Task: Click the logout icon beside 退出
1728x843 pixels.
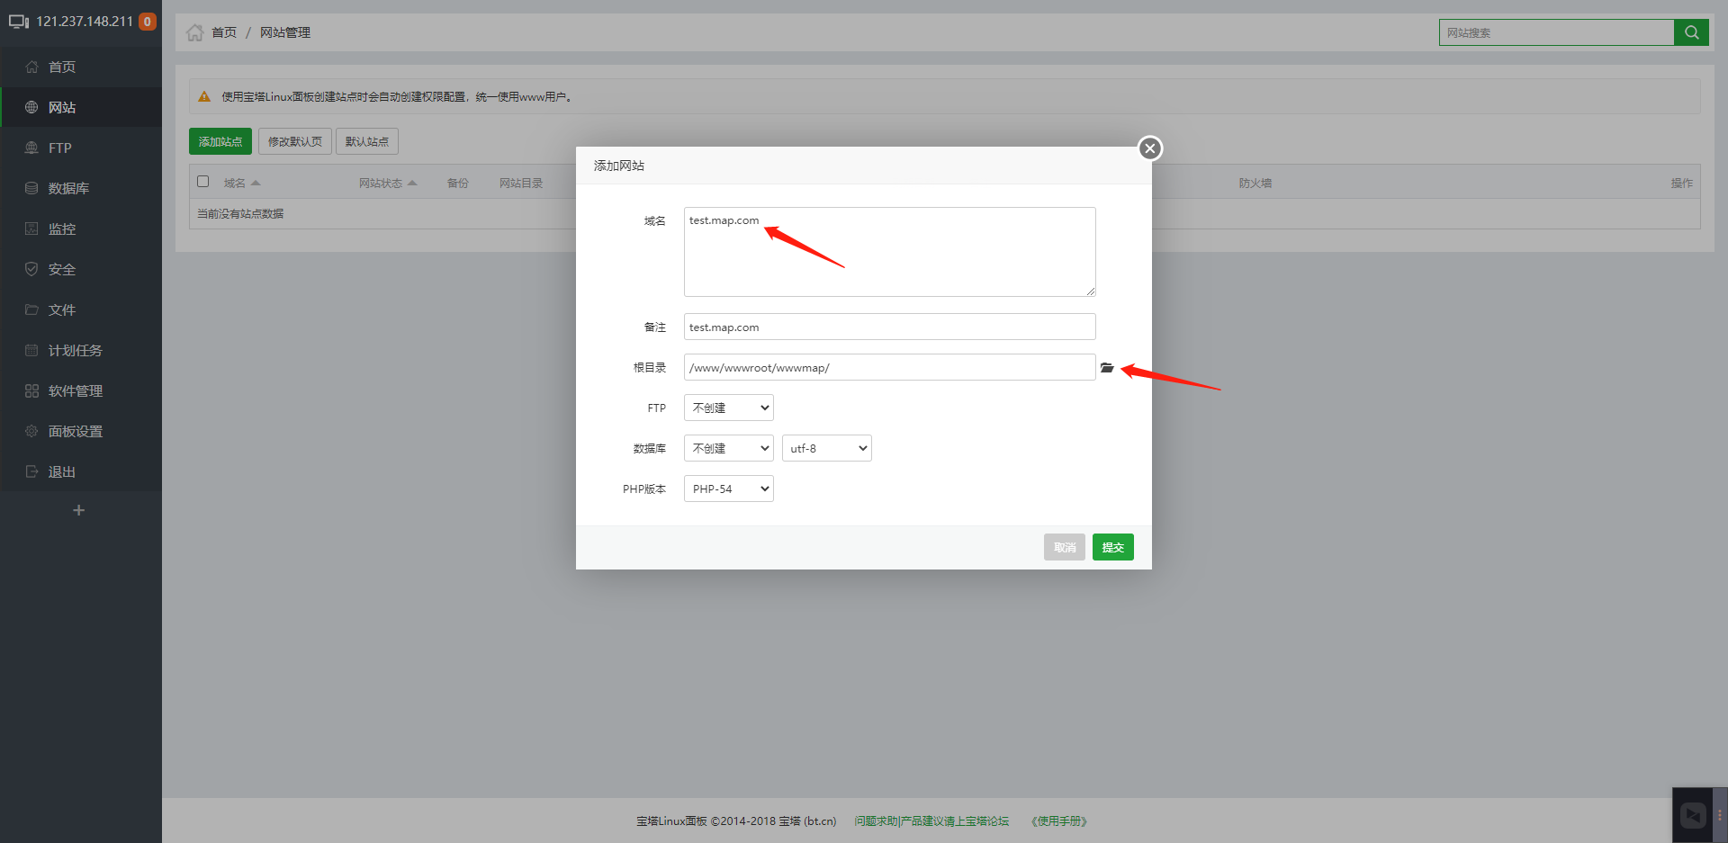Action: [31, 471]
